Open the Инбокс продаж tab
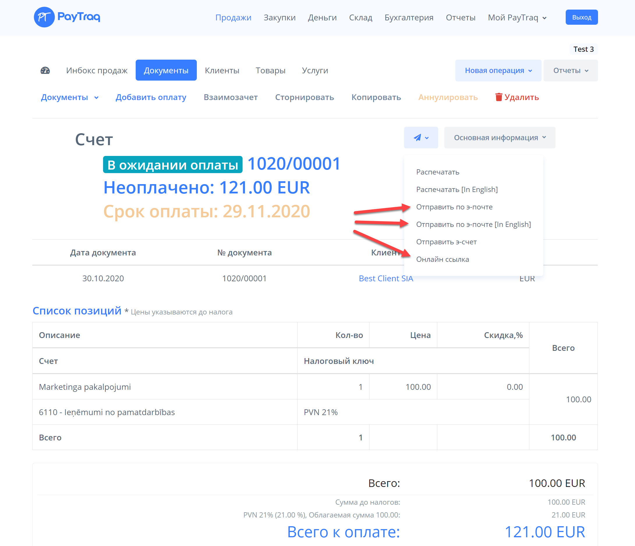The width and height of the screenshot is (635, 546). click(x=97, y=70)
